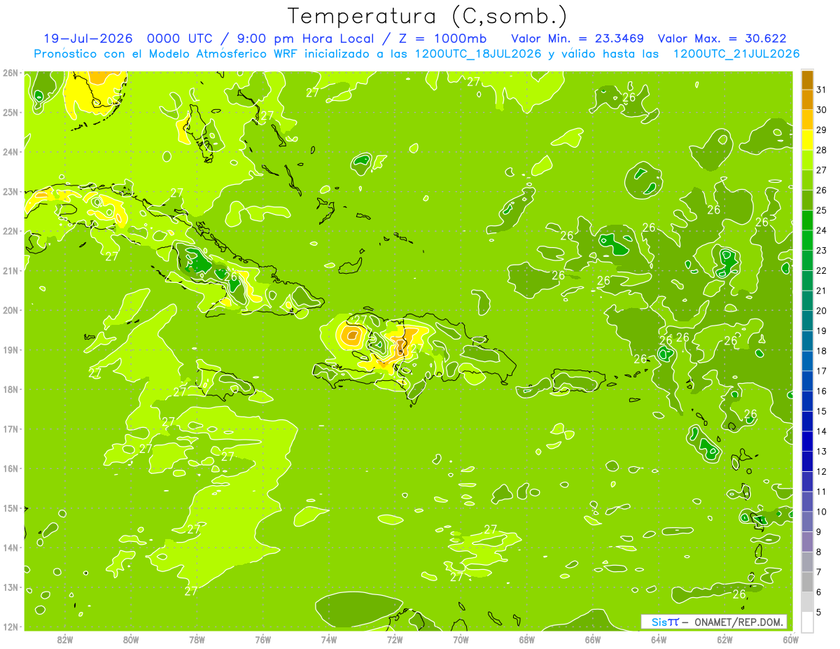The height and width of the screenshot is (649, 840).
Task: Click legend swatch between 30 and 31
Action: [807, 99]
